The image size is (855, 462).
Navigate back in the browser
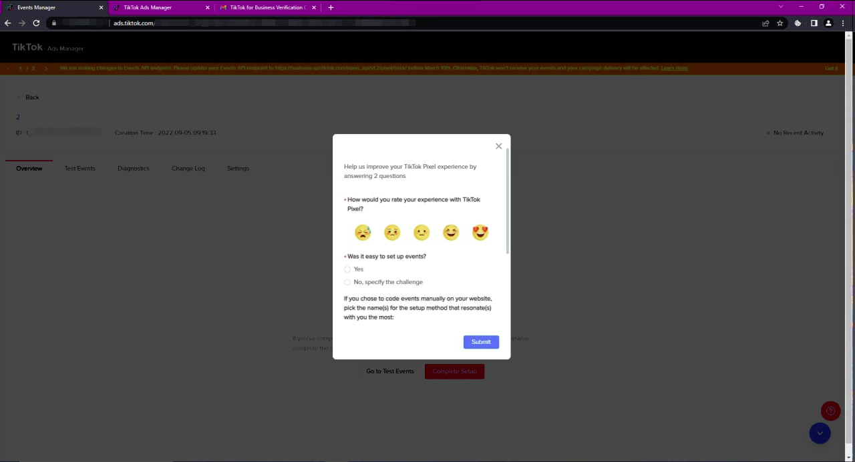pos(8,23)
